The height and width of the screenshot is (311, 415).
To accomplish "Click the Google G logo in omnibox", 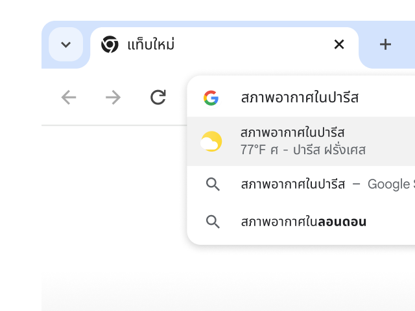I will pyautogui.click(x=211, y=98).
